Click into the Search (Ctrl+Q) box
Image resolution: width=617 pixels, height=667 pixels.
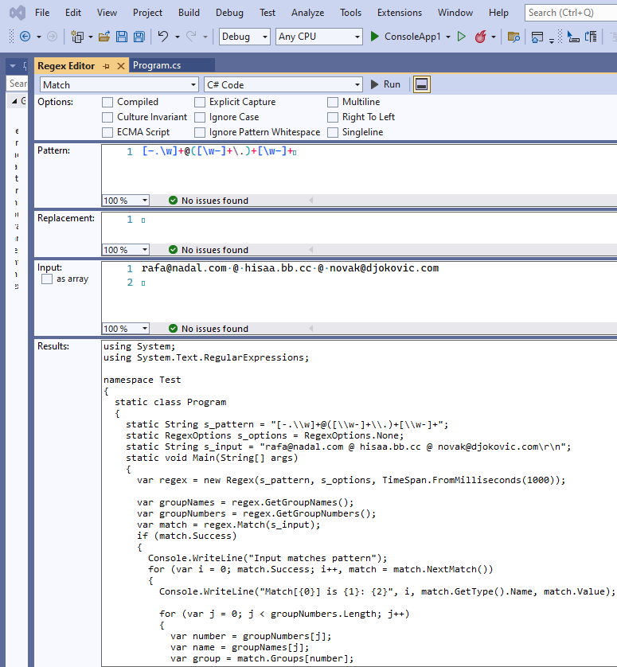[x=571, y=13]
